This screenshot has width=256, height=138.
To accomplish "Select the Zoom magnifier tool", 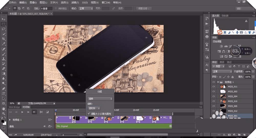I will tap(4, 113).
